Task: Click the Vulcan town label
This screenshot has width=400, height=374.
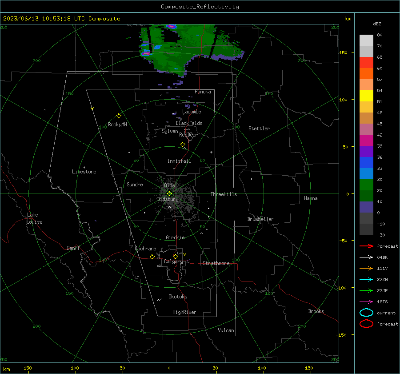Action: 226,330
